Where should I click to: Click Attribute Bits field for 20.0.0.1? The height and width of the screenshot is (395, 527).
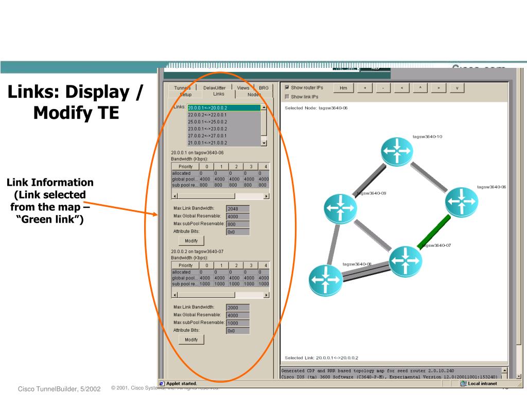pyautogui.click(x=238, y=232)
